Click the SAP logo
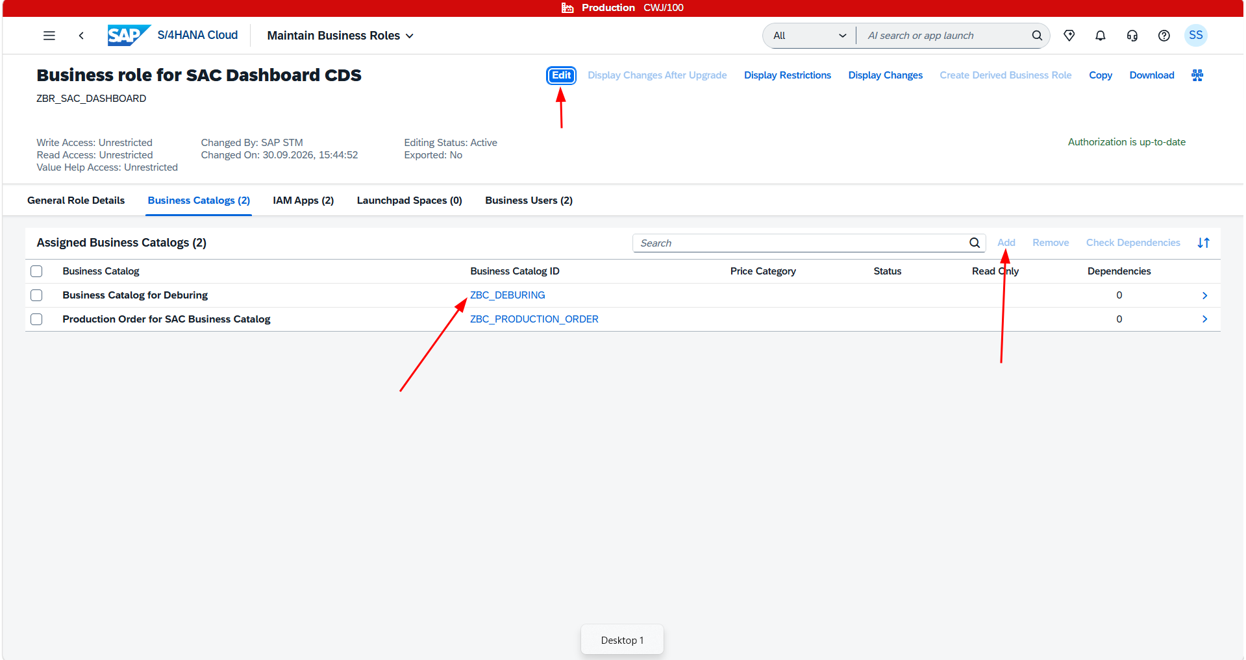The height and width of the screenshot is (660, 1246). (129, 35)
